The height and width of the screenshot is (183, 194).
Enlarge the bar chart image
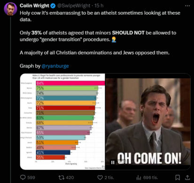pyautogui.click(x=62, y=122)
